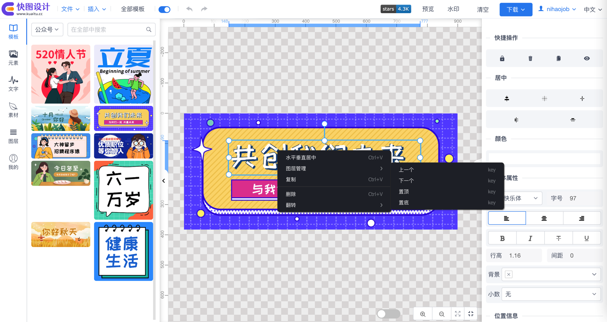Open 预览 to preview the design
The image size is (607, 322).
pos(428,9)
